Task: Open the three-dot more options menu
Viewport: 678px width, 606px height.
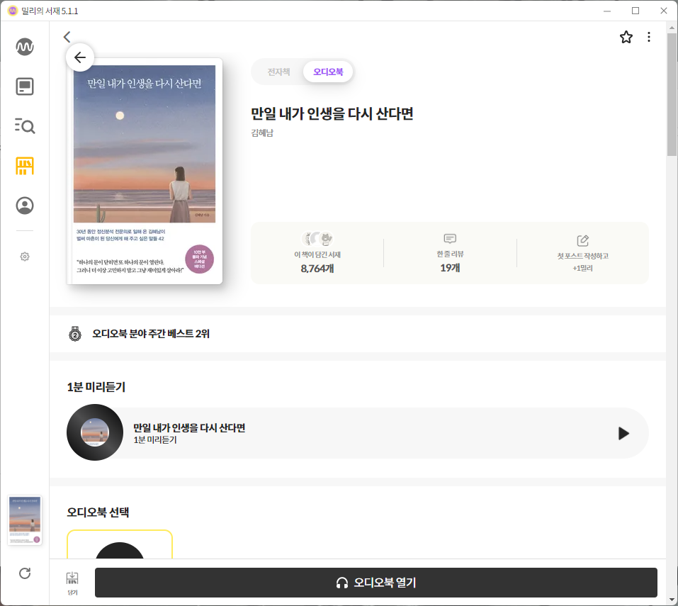Action: (648, 37)
